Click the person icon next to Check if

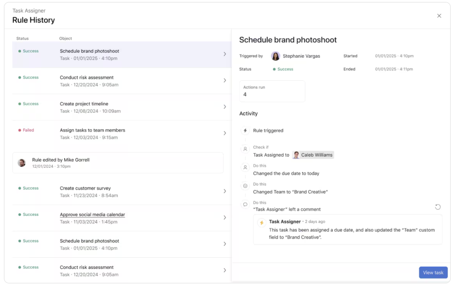tap(245, 149)
